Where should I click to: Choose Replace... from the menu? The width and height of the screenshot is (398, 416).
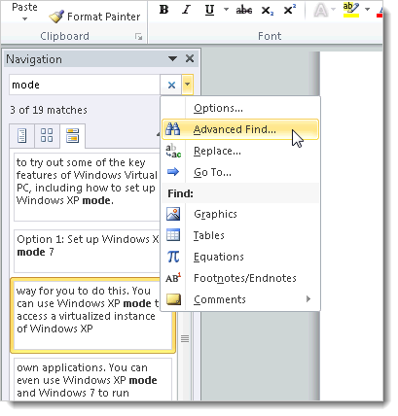240,151
